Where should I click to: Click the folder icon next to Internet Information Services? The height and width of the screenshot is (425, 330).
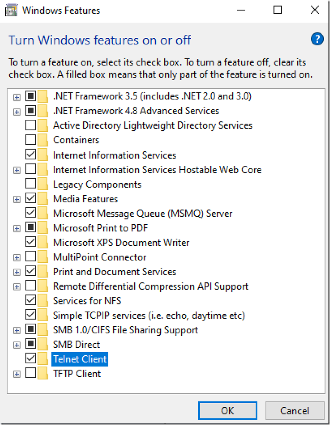point(43,155)
